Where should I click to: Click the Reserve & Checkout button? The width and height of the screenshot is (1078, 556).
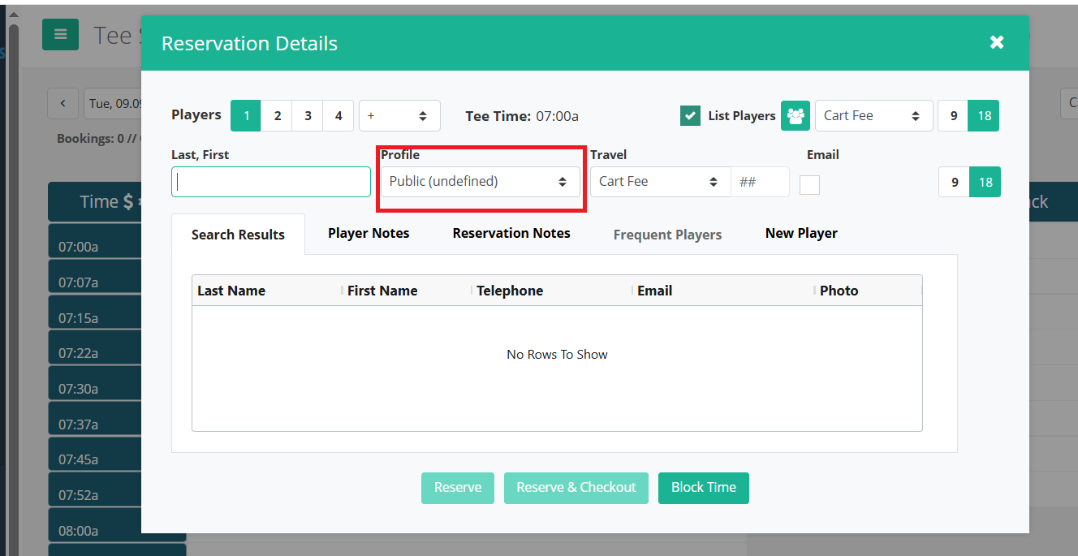(576, 488)
